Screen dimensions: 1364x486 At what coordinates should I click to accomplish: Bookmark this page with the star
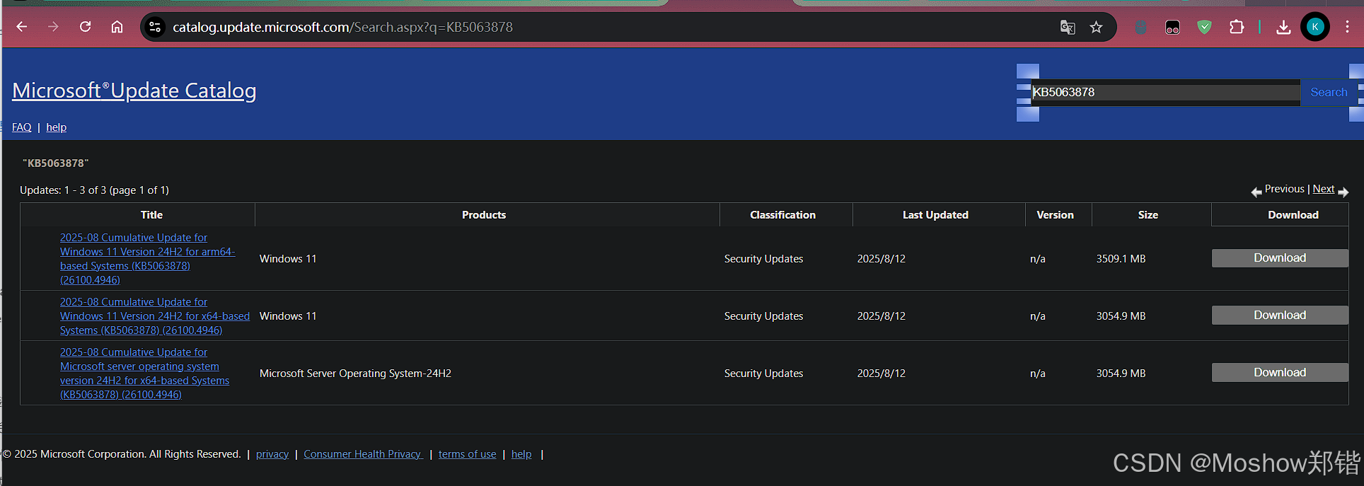tap(1096, 28)
